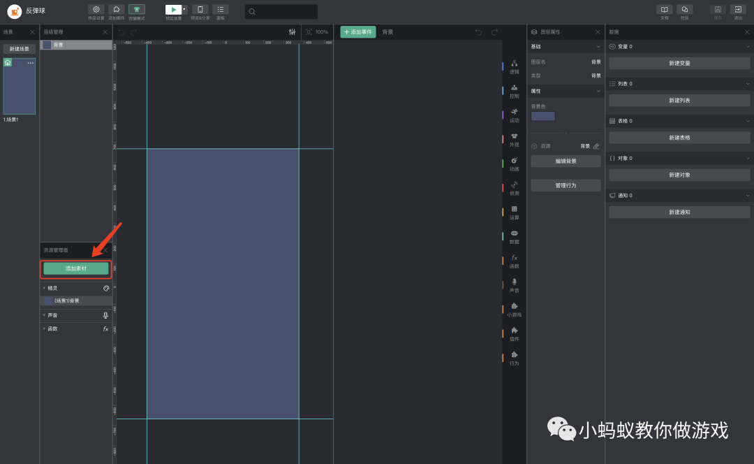Open the 控制 control block category

[x=514, y=92]
